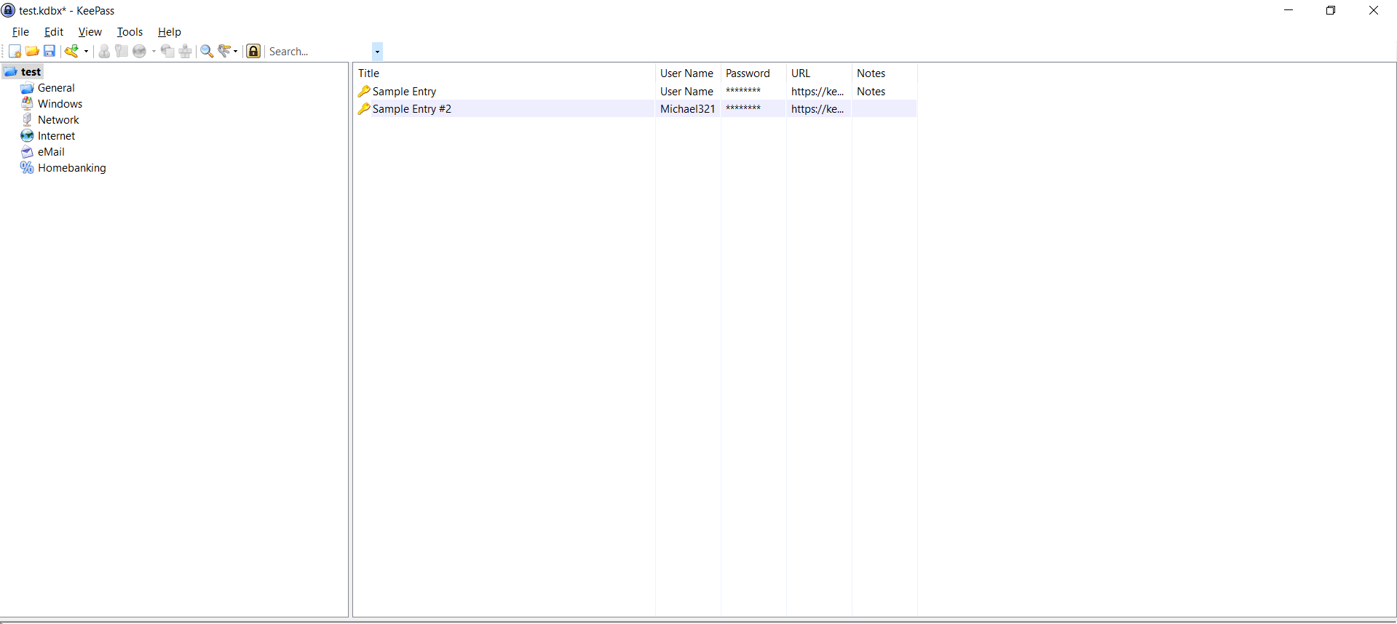Sort entries by the User Name column header
The height and width of the screenshot is (624, 1397).
coord(688,73)
